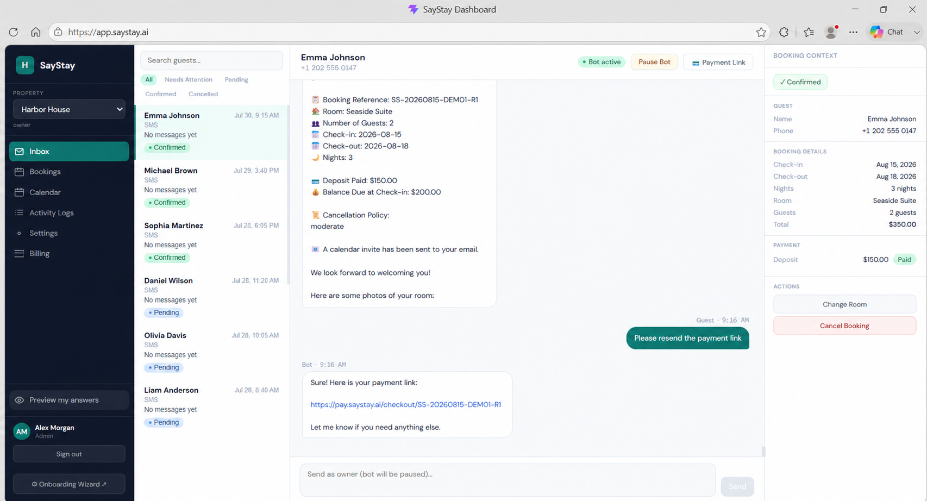Filter guests by Cancelled
The image size is (927, 501).
(x=203, y=94)
